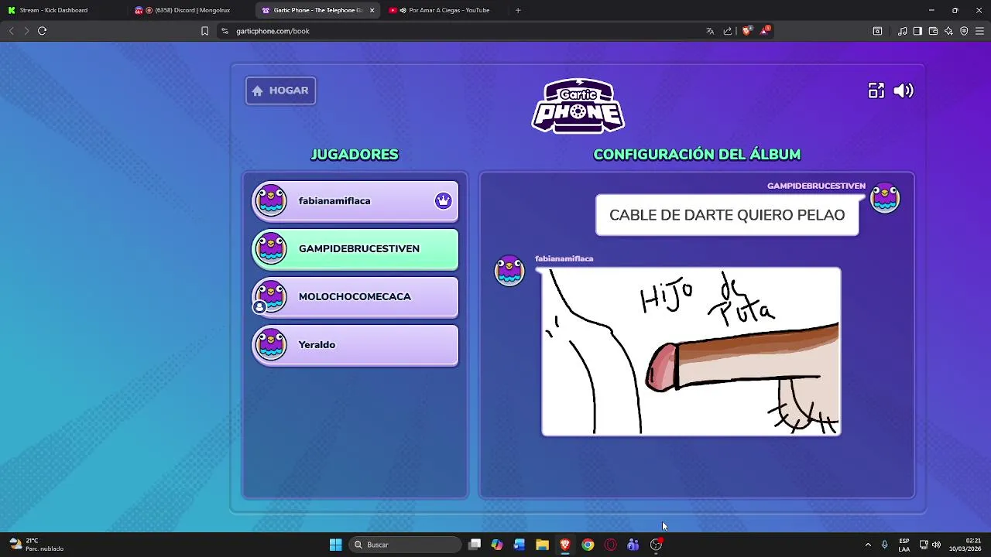Viewport: 991px width, 557px height.
Task: Open Brave Wallet icon
Action: coord(933,31)
